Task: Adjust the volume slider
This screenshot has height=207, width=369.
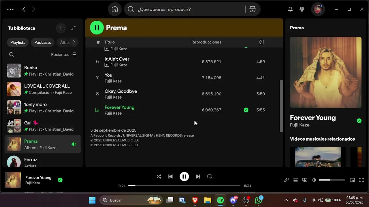Action: click(332, 180)
